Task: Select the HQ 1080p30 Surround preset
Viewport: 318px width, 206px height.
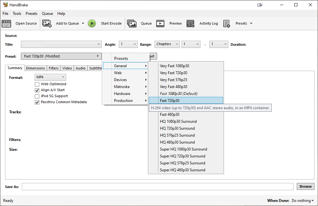Action: [186, 121]
